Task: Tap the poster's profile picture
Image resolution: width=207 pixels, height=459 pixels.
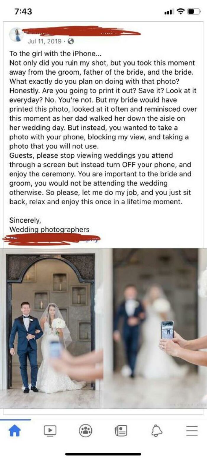Action: click(16, 35)
